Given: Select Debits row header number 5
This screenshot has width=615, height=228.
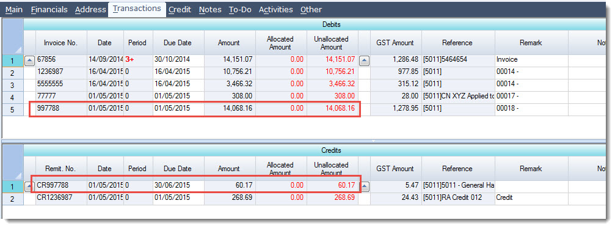Looking at the screenshot, I should click(13, 110).
